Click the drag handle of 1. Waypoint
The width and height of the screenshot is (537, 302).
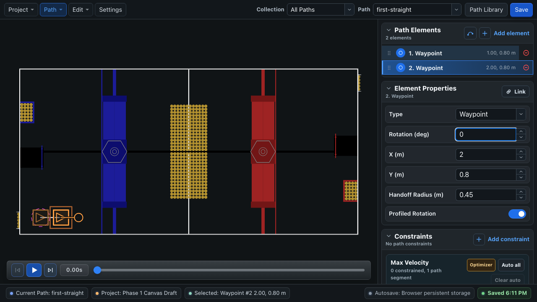point(389,53)
